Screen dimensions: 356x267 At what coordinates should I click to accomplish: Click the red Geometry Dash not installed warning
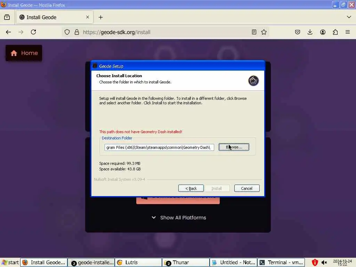(x=140, y=132)
